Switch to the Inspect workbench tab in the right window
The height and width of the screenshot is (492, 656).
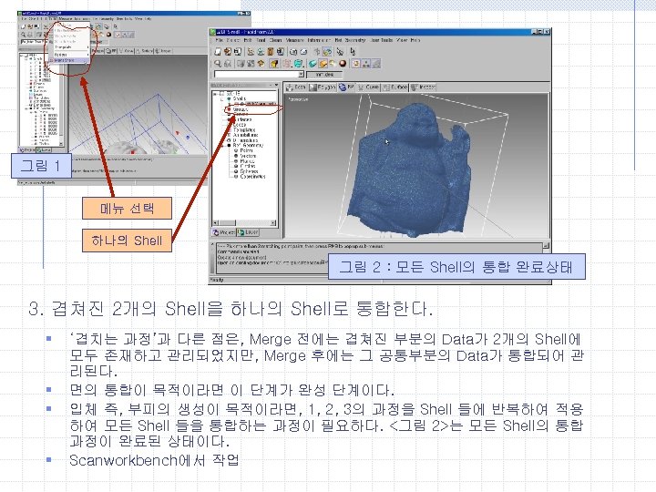(x=423, y=87)
